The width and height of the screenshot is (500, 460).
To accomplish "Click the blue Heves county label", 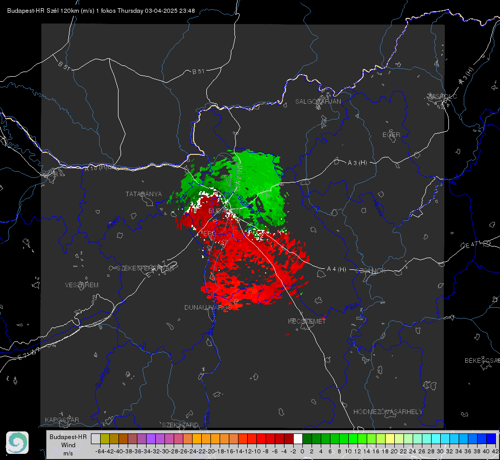I will pyautogui.click(x=377, y=208).
